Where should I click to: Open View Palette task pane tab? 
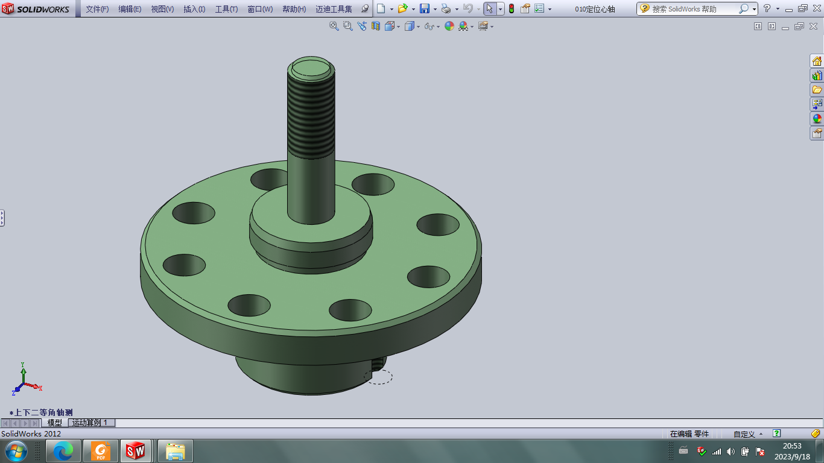817,104
